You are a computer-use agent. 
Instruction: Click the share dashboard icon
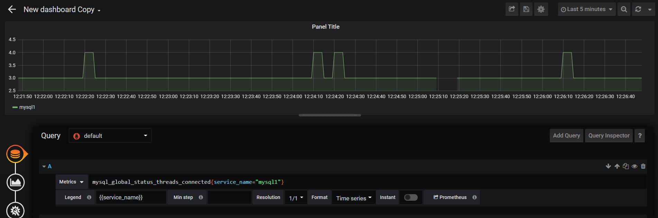coord(512,9)
